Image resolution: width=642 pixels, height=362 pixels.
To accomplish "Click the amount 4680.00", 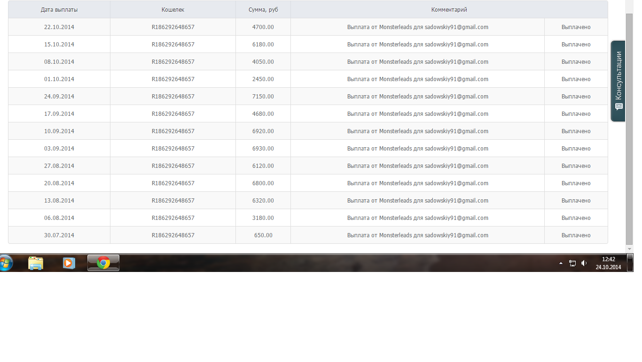I will coord(263,114).
